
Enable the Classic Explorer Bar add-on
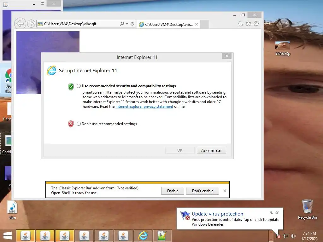(173, 191)
